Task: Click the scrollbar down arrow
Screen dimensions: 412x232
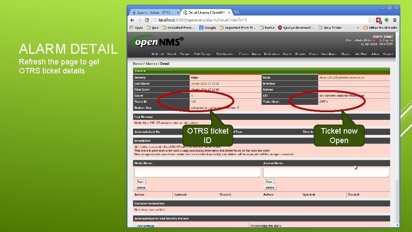Action: click(397, 225)
